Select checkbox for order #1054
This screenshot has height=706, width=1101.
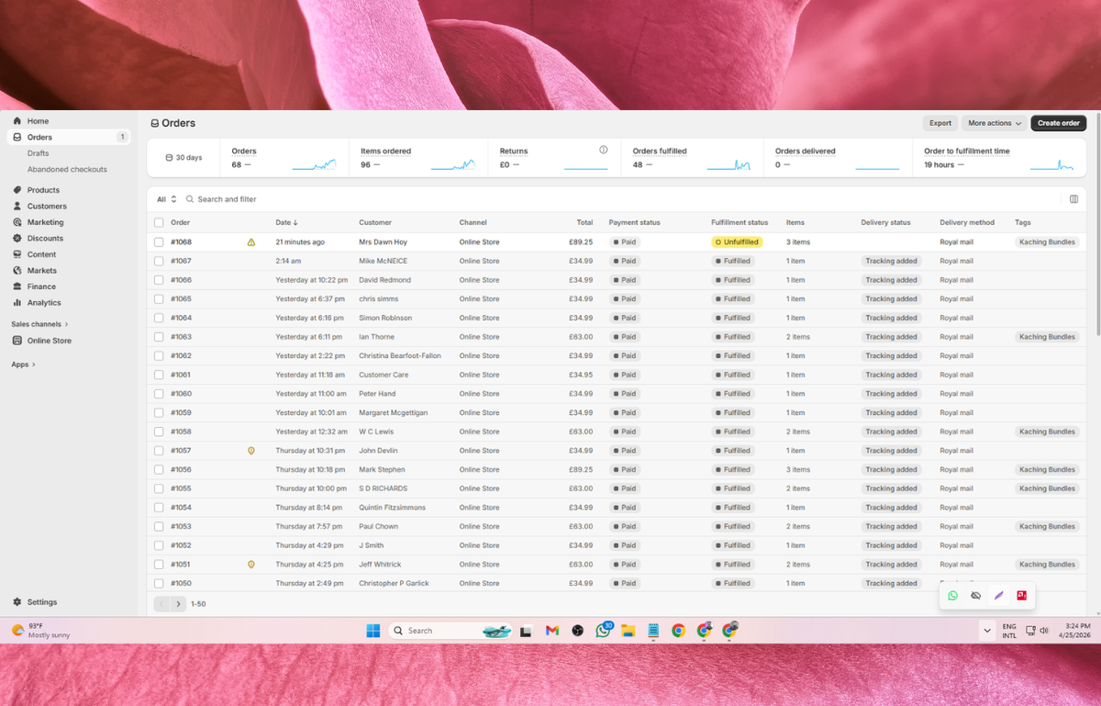click(x=159, y=508)
